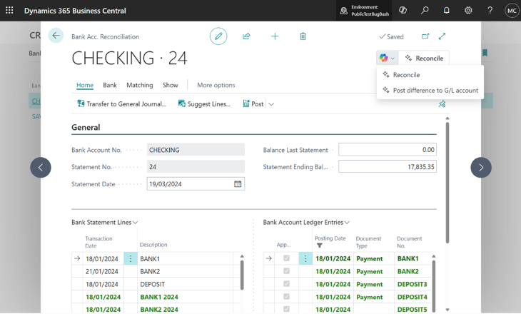Choose Reconcile in Copilot dropdown menu

coord(406,75)
